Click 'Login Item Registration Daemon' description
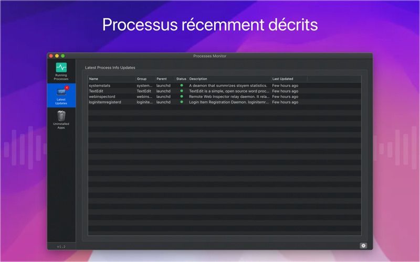This screenshot has width=420, height=262. tap(229, 102)
